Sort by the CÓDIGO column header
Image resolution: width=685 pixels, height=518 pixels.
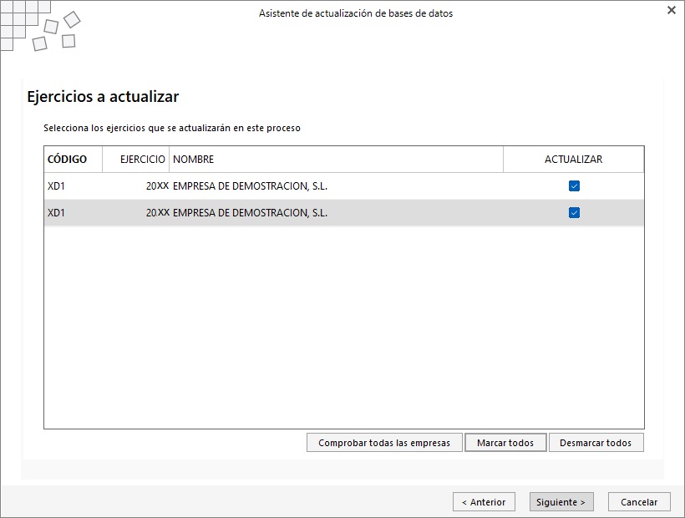[x=73, y=160]
